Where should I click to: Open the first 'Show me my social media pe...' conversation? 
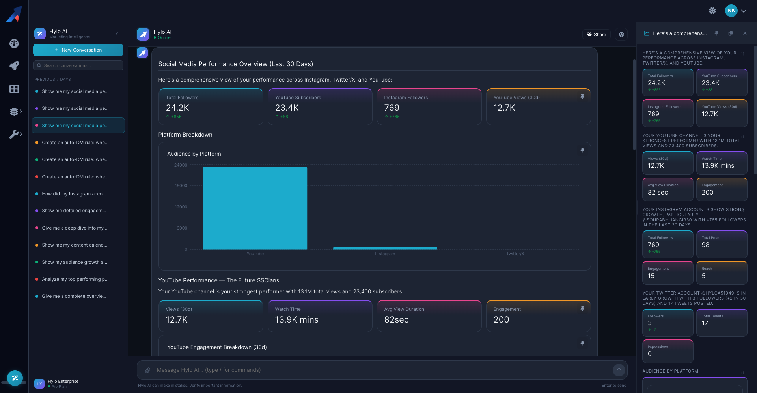coord(78,91)
